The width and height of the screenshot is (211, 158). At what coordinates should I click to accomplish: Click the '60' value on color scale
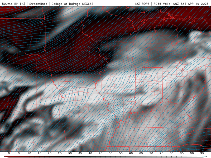131,153
